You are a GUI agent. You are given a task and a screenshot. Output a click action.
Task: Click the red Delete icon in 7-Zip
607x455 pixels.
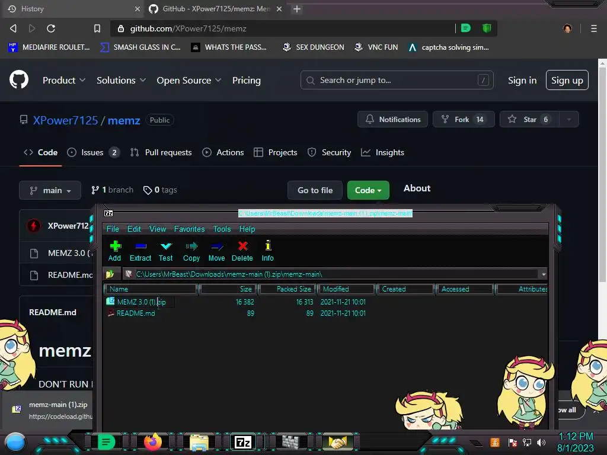coord(242,251)
